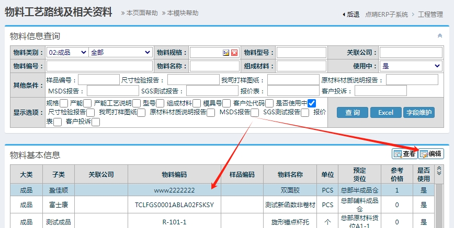Select the row with code www2222222
Viewport: 454px width, 228px height.
pos(222,190)
